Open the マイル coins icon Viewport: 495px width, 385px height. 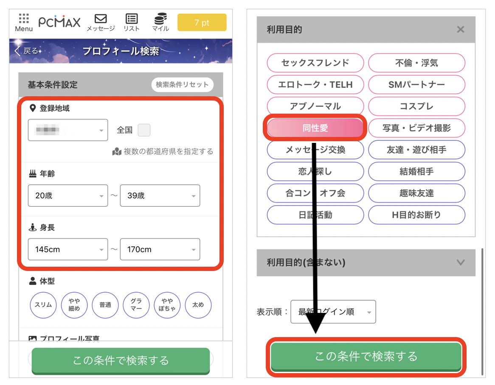pyautogui.click(x=160, y=22)
